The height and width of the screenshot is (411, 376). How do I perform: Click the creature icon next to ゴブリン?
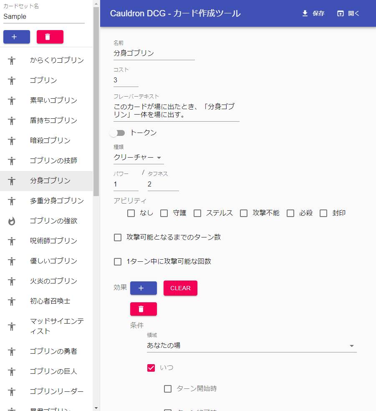pyautogui.click(x=12, y=80)
